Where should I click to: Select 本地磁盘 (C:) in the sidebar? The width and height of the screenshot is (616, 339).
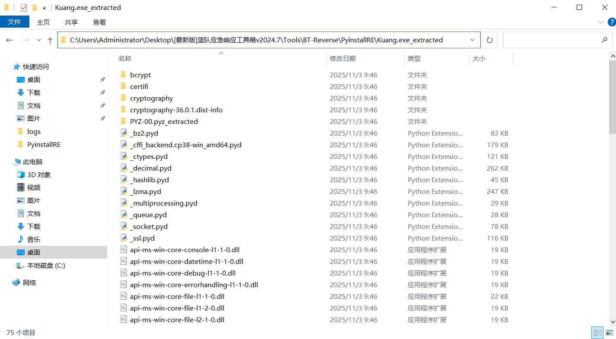click(46, 265)
